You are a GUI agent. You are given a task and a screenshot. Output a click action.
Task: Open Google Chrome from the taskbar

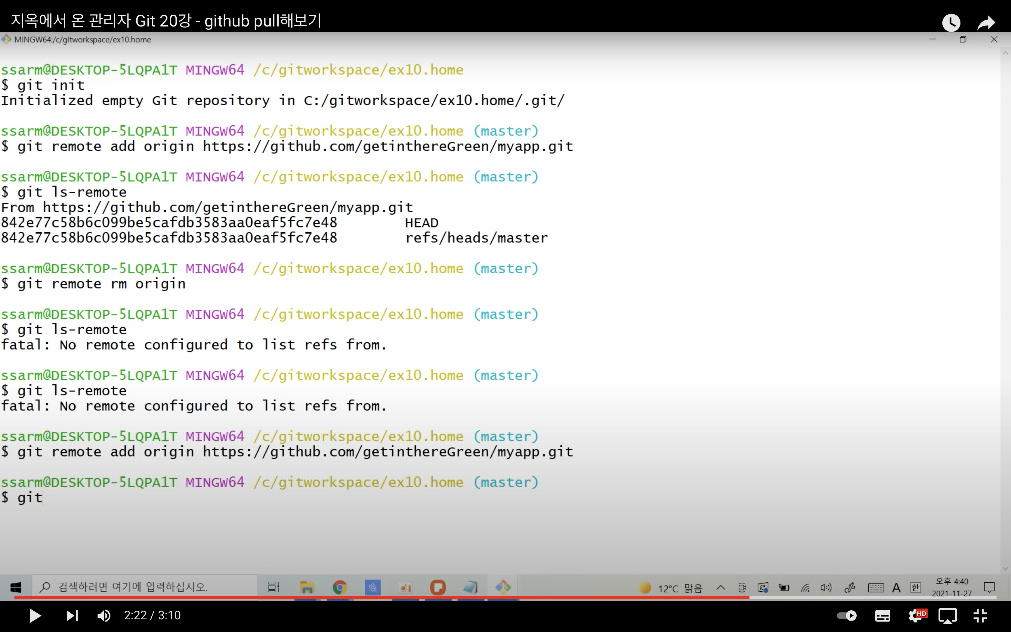(340, 587)
